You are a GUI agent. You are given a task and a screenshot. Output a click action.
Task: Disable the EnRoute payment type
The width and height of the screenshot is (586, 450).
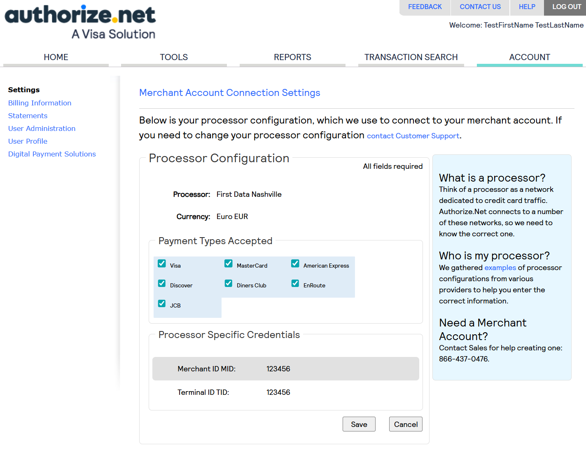click(x=295, y=283)
